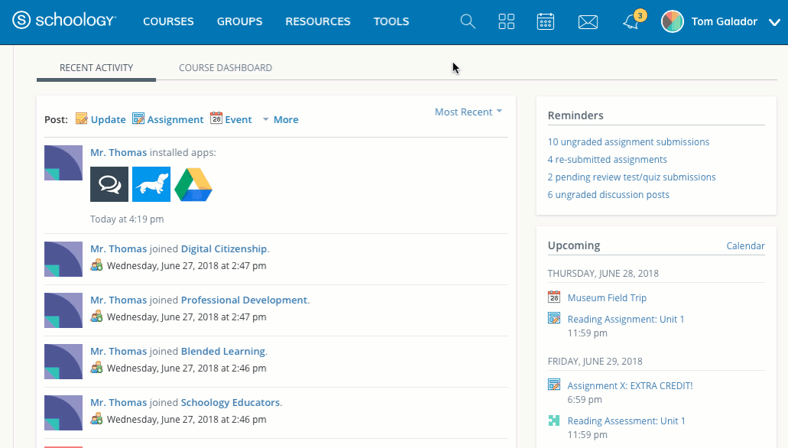Open the search magnifier icon

(468, 21)
